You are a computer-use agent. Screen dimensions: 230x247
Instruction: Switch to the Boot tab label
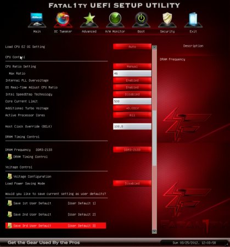coord(141,31)
